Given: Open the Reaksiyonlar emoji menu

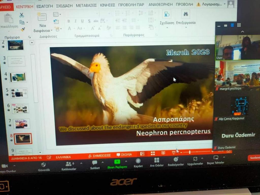Looking at the screenshot, I should click(176, 159).
